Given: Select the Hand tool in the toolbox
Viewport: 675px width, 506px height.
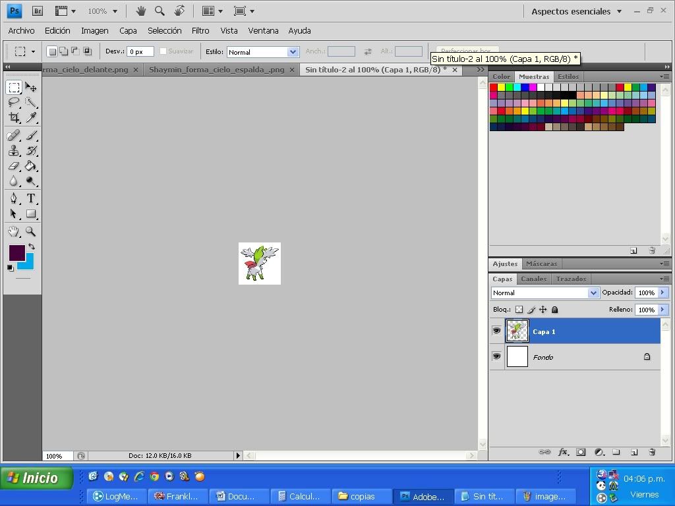Looking at the screenshot, I should pos(14,231).
